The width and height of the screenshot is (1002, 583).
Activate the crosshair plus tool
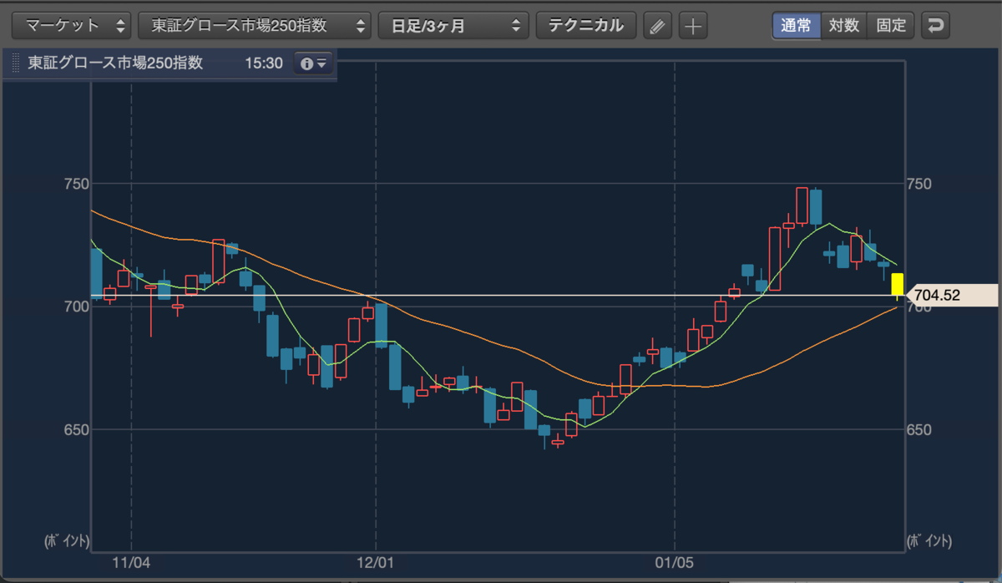692,26
